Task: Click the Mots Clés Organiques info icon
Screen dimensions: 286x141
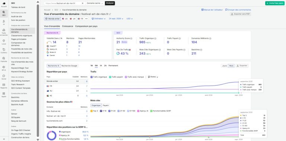Action: [x=160, y=50]
